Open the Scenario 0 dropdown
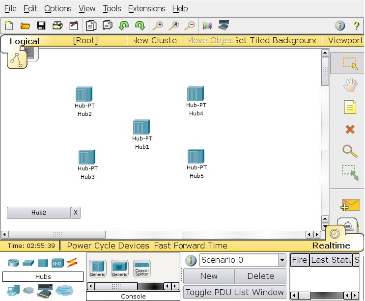The width and height of the screenshot is (365, 301). click(x=282, y=260)
